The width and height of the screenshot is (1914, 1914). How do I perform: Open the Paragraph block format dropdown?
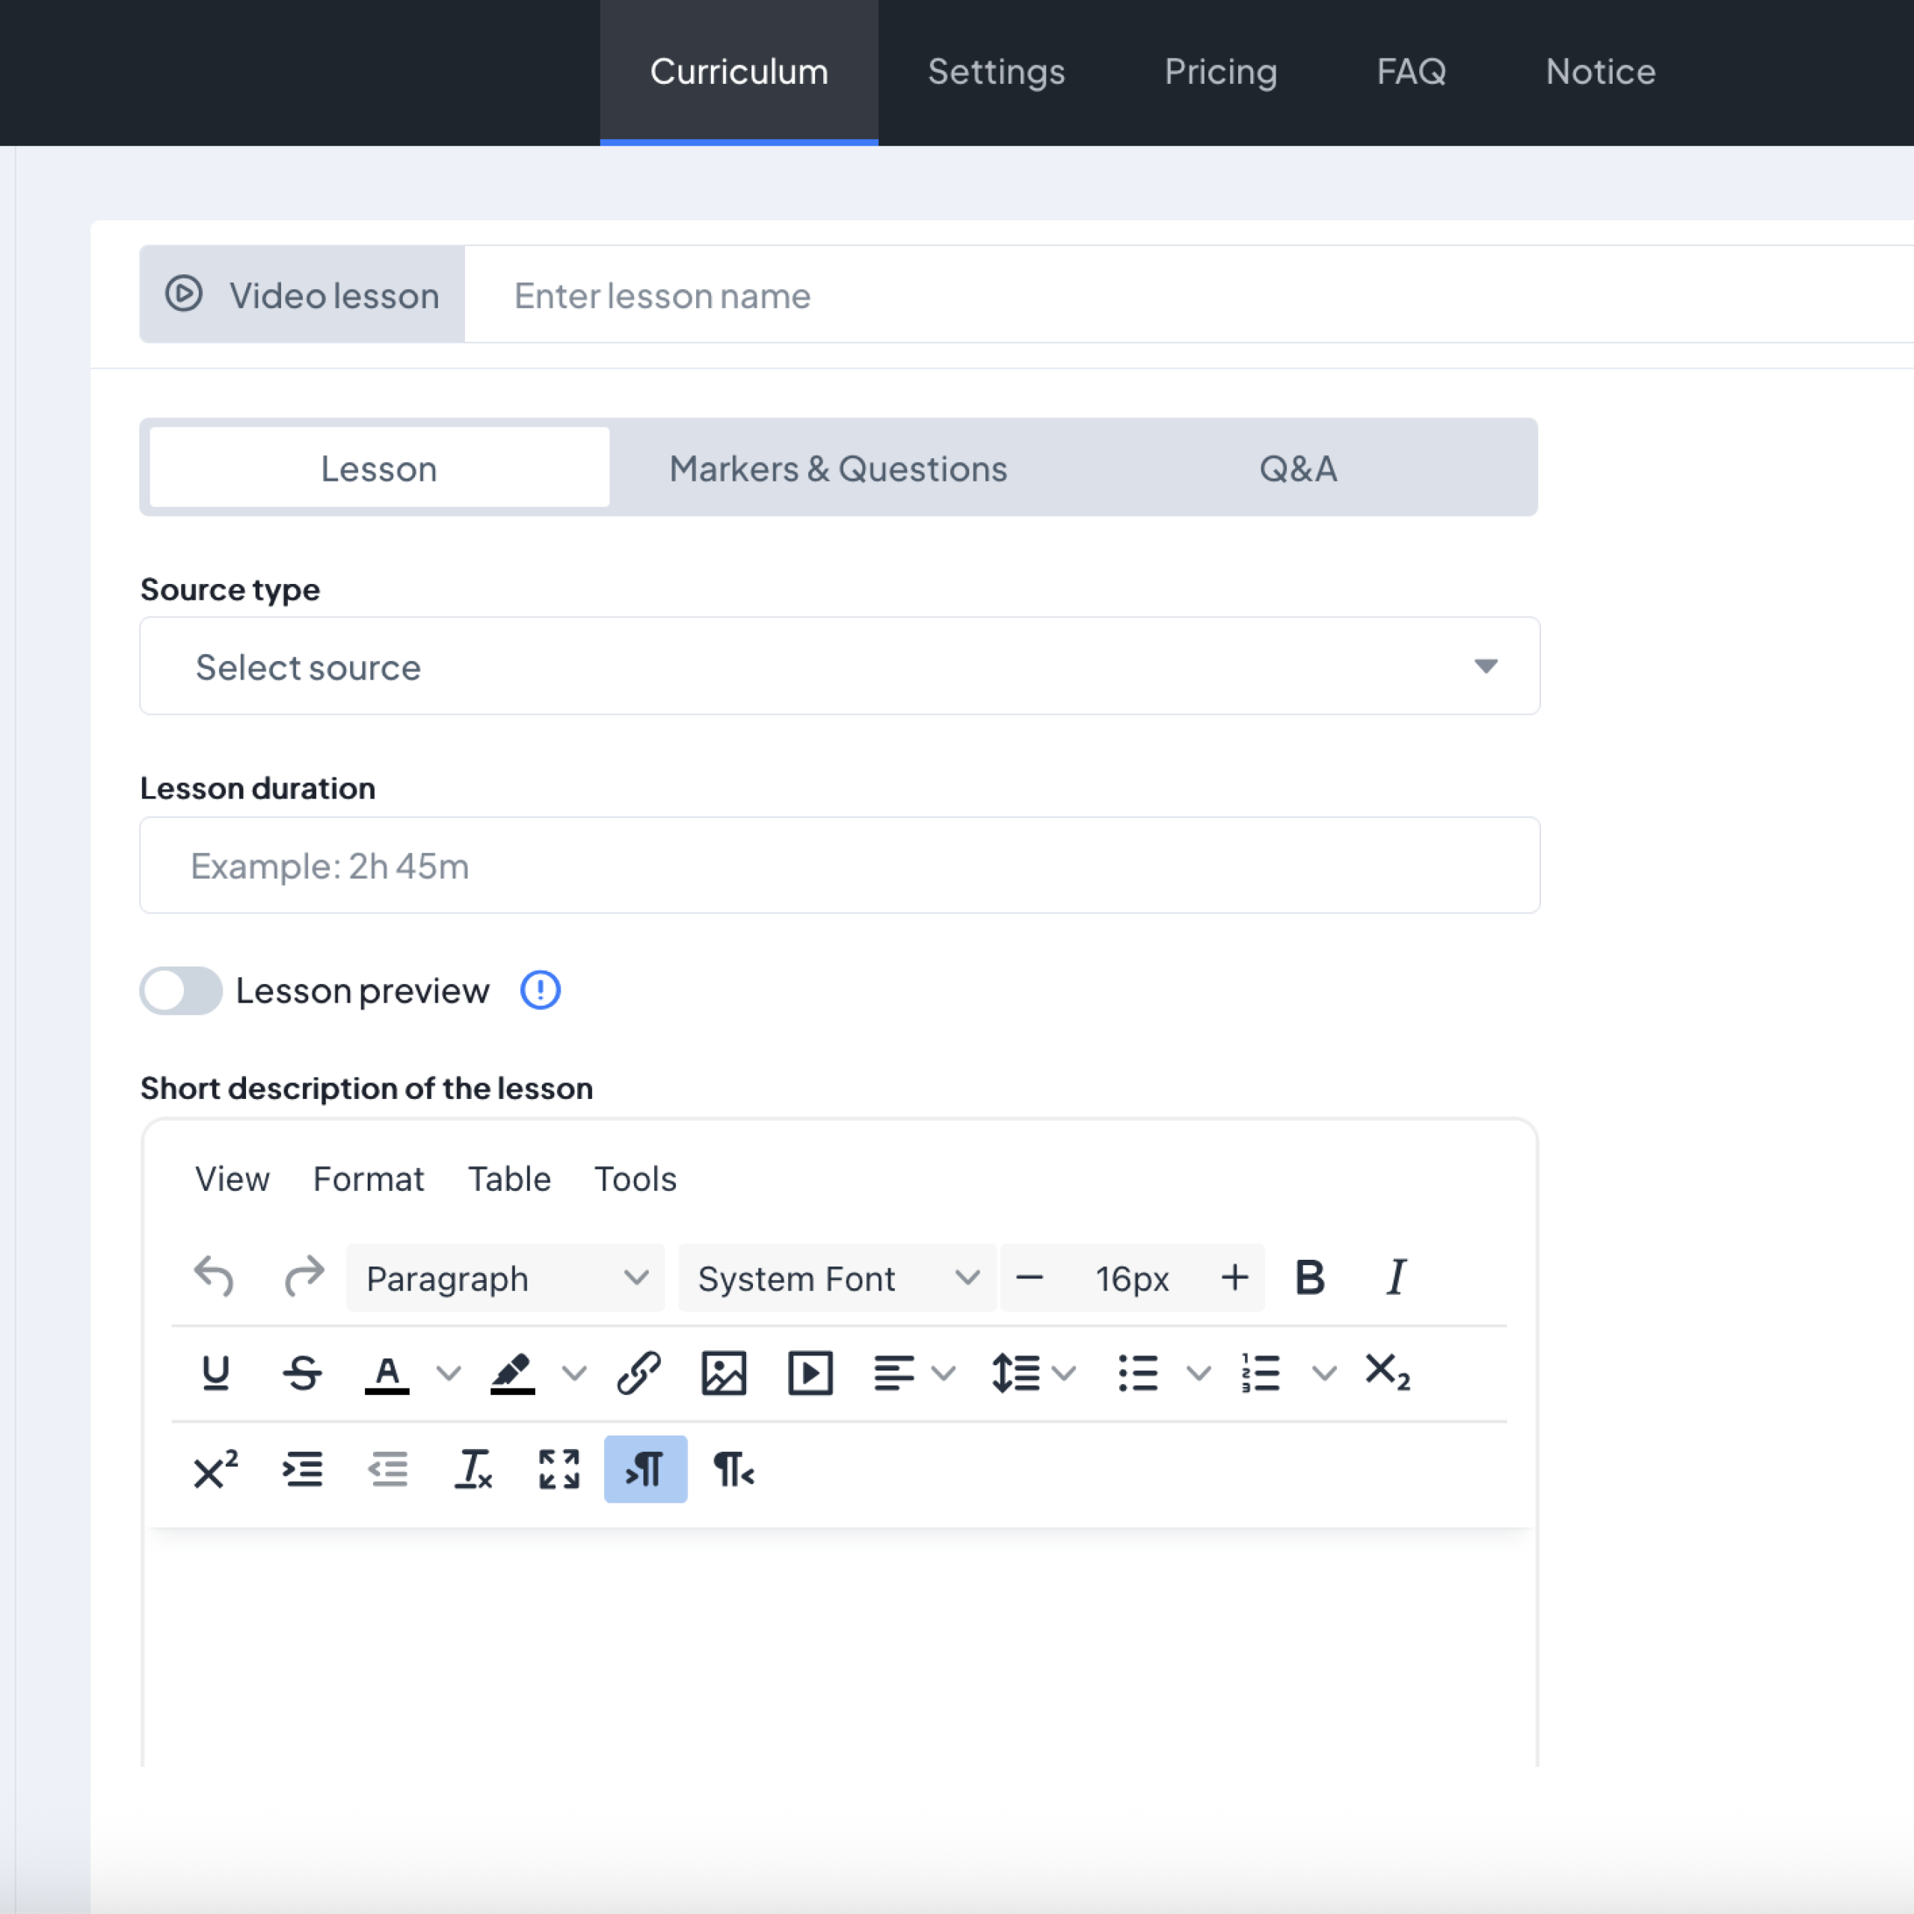[x=505, y=1278]
